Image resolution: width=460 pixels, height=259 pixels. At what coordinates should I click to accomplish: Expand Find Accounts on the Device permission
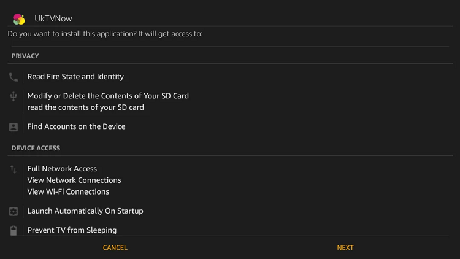(x=76, y=126)
